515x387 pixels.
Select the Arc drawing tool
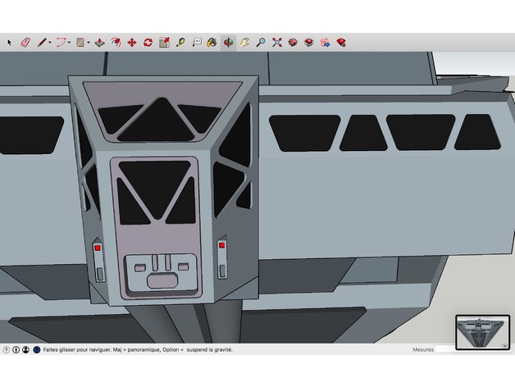click(x=61, y=42)
